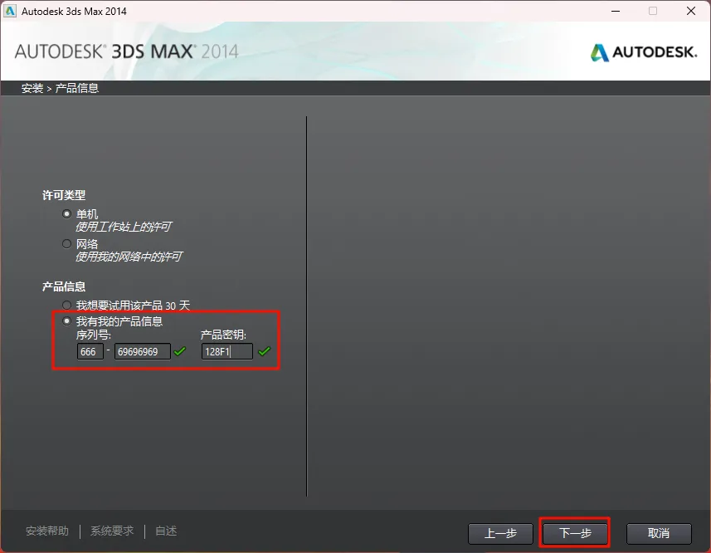Click the Autodesk logo at top right
This screenshot has width=711, height=553.
click(x=644, y=52)
